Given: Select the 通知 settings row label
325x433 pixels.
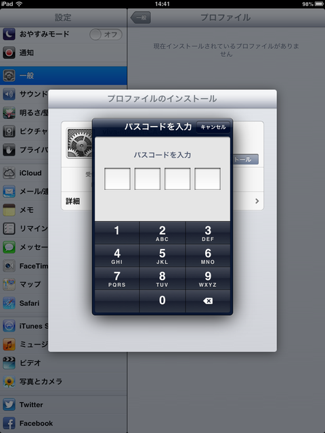Looking at the screenshot, I should (x=26, y=53).
